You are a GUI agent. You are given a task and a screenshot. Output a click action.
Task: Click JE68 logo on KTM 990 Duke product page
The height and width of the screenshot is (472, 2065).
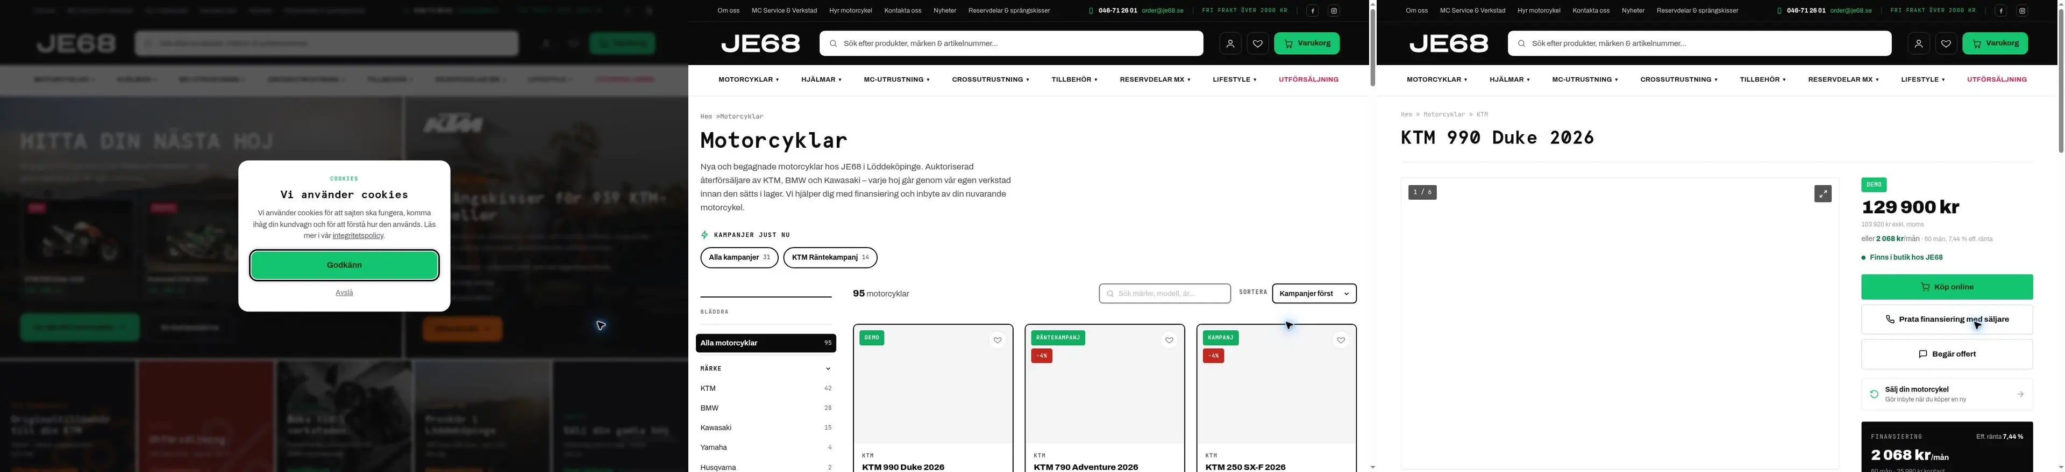click(x=1449, y=43)
